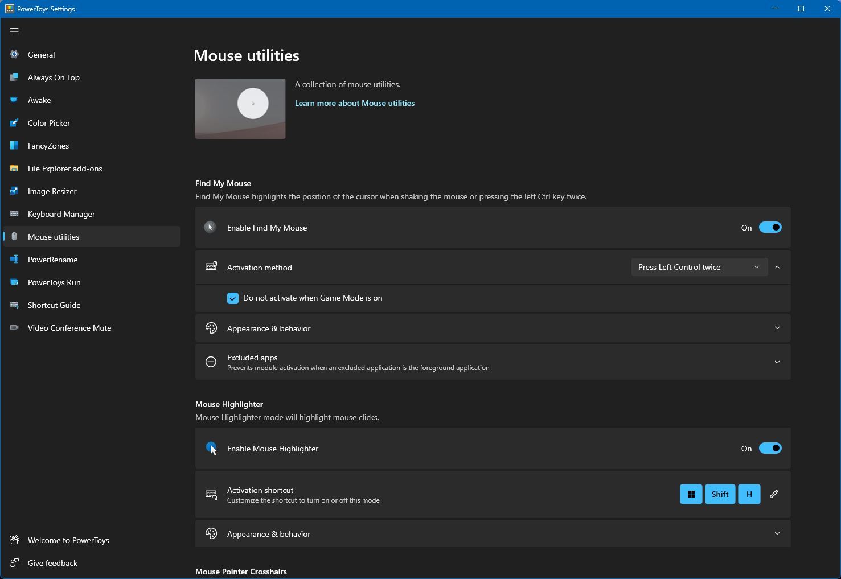Image resolution: width=841 pixels, height=579 pixels.
Task: Click the Mouse utilities preview thumbnail
Action: (x=240, y=109)
